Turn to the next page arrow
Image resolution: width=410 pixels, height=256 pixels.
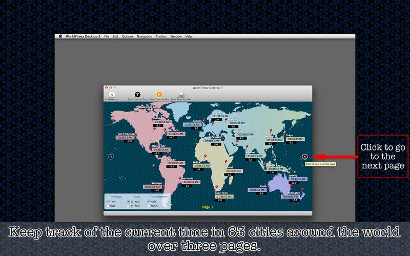(x=304, y=157)
